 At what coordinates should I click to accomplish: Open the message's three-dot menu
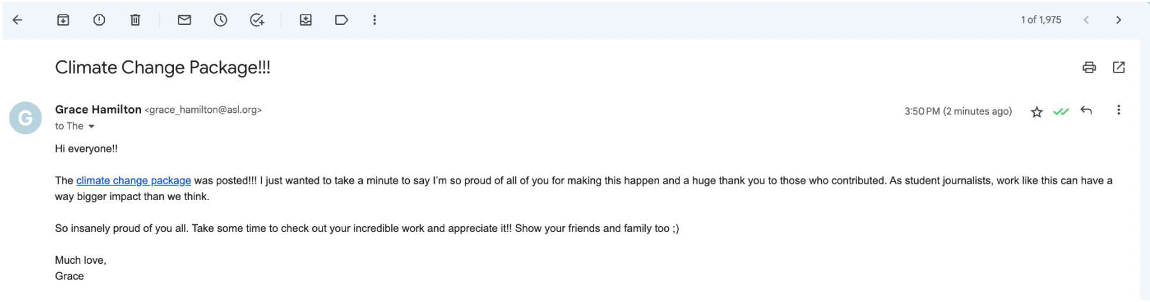[x=1118, y=110]
